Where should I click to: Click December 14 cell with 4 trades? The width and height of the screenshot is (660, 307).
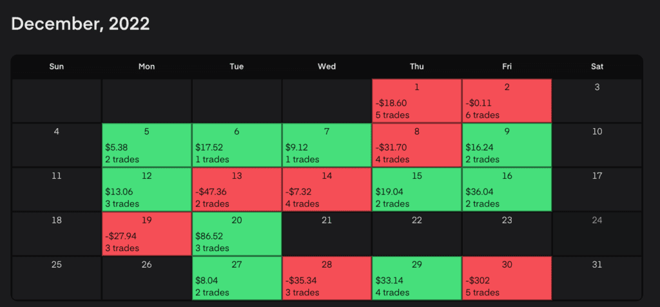(x=327, y=190)
